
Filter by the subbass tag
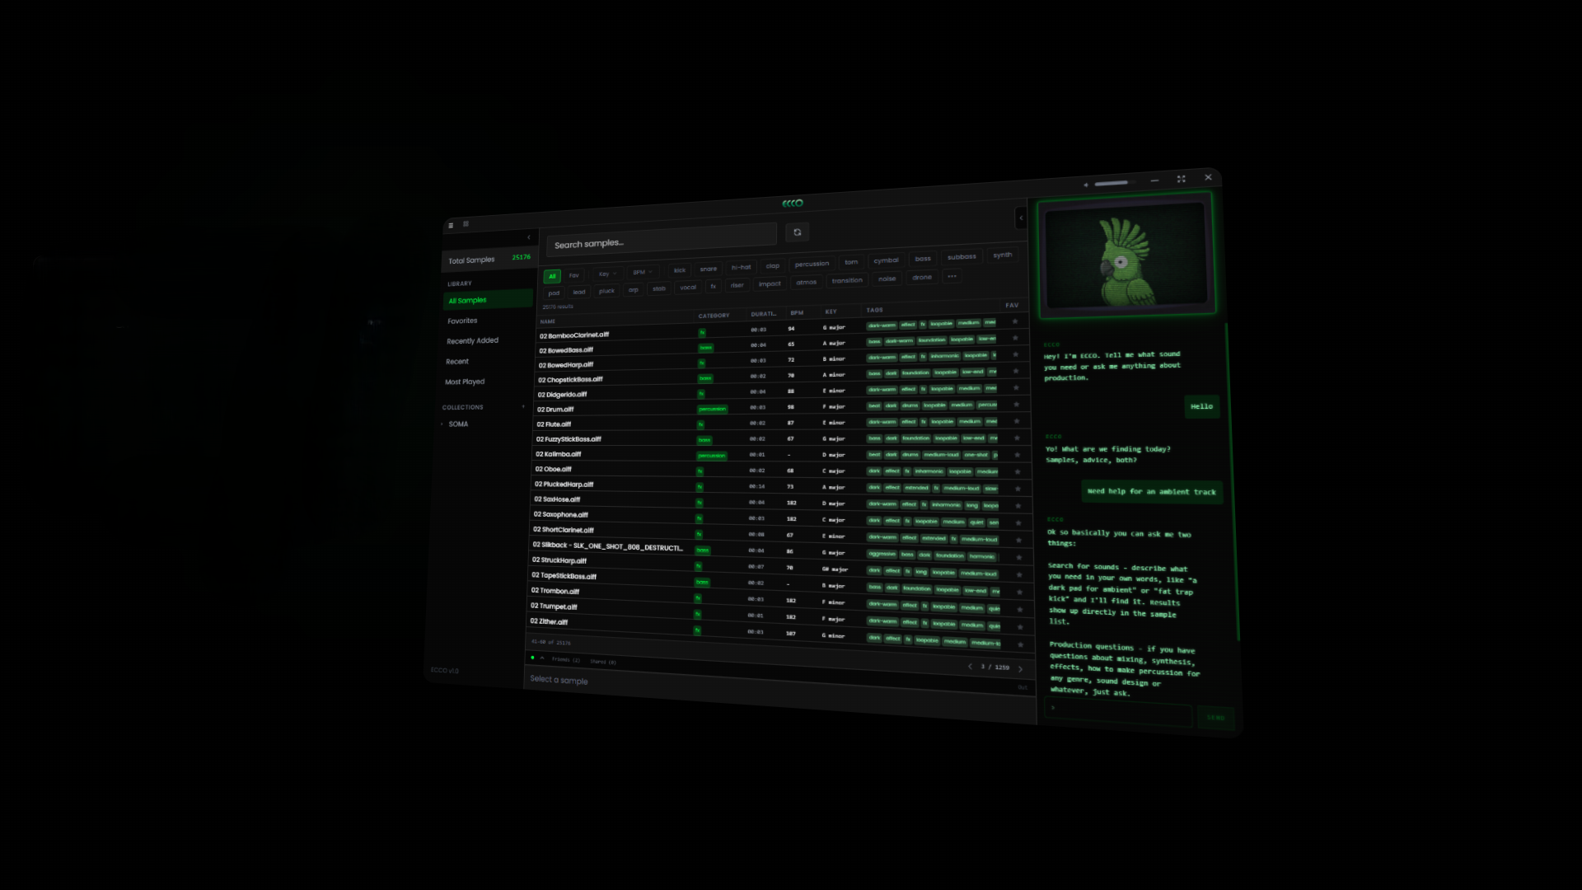click(x=961, y=256)
